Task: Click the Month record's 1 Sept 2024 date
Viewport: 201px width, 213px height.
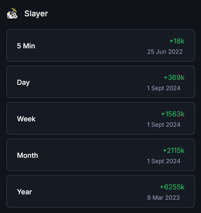Action: pyautogui.click(x=163, y=161)
